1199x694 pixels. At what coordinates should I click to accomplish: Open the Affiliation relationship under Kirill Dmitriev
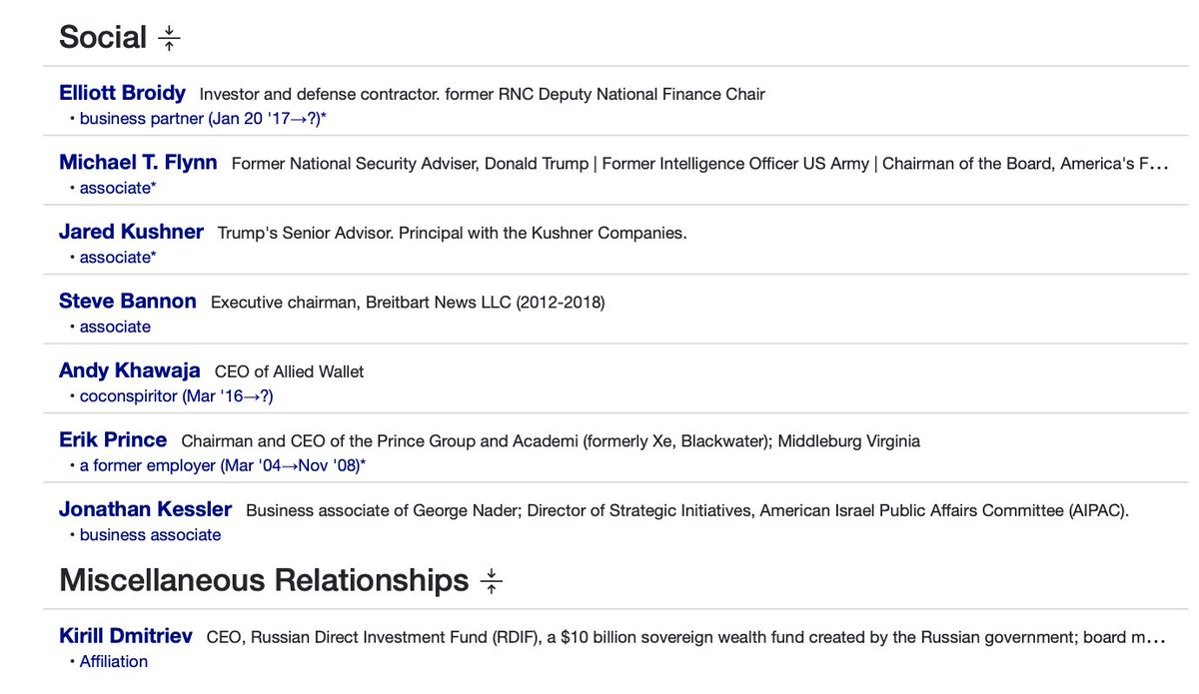click(x=113, y=661)
